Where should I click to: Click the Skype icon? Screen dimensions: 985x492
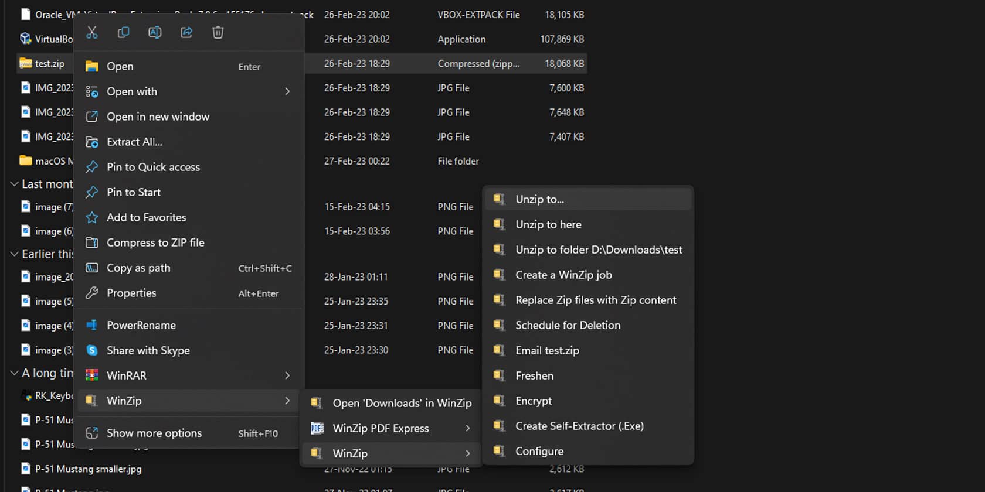point(92,350)
